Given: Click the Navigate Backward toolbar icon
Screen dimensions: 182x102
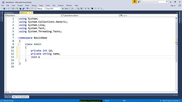Looking at the screenshot, I should [x=4, y=9].
